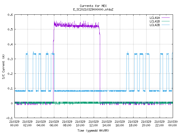The image size is (178, 133).
Task: Click the y-axis tick value -0.1
Action: pos(9,118)
